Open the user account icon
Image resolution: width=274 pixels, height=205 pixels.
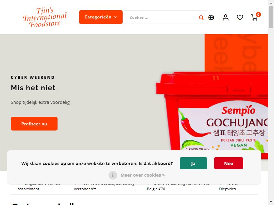click(226, 17)
